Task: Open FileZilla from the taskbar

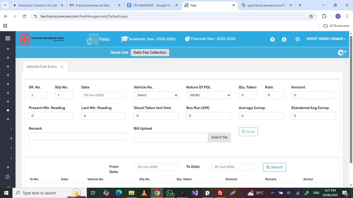Action: [x=220, y=193]
